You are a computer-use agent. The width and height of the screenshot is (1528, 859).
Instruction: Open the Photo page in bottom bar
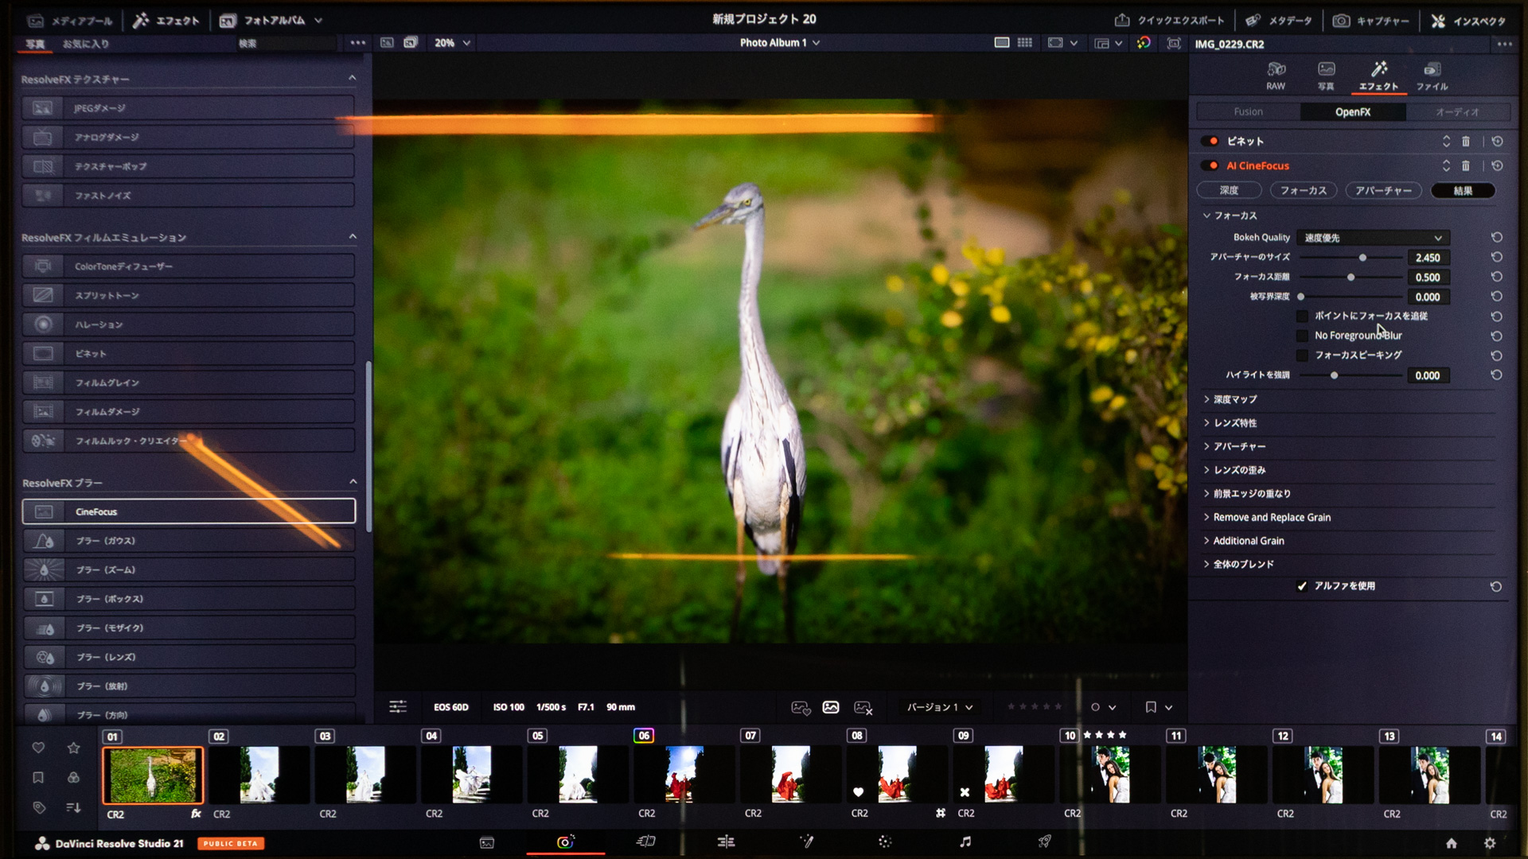565,842
